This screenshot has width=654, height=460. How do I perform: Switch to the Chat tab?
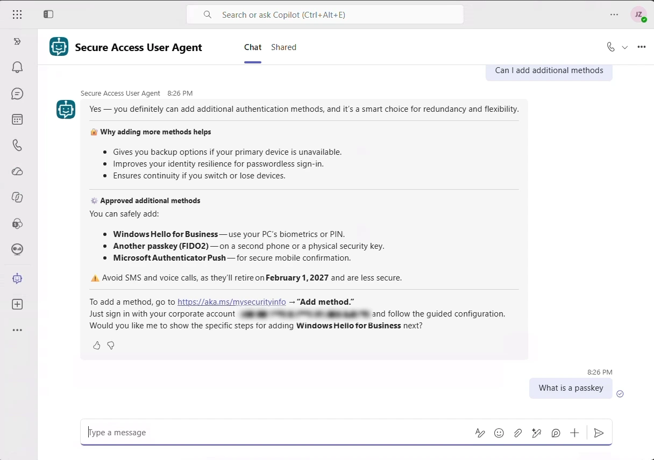pyautogui.click(x=253, y=47)
